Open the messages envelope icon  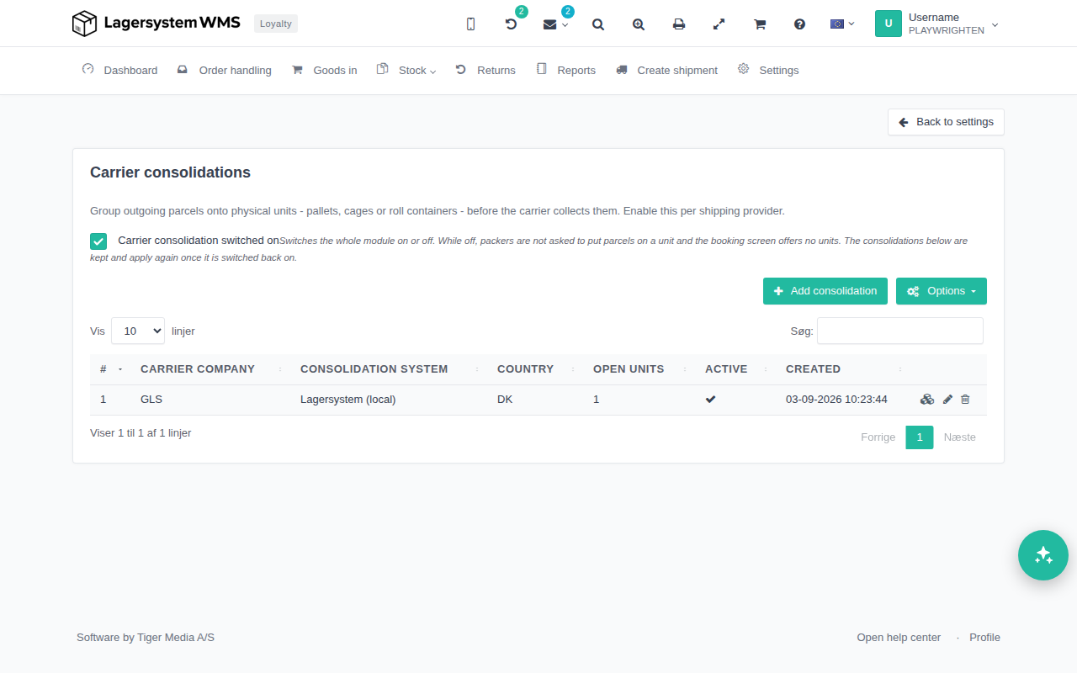(x=550, y=24)
